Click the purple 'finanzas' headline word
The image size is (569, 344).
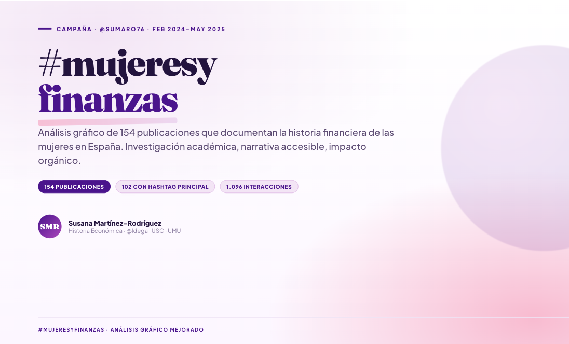point(108,99)
